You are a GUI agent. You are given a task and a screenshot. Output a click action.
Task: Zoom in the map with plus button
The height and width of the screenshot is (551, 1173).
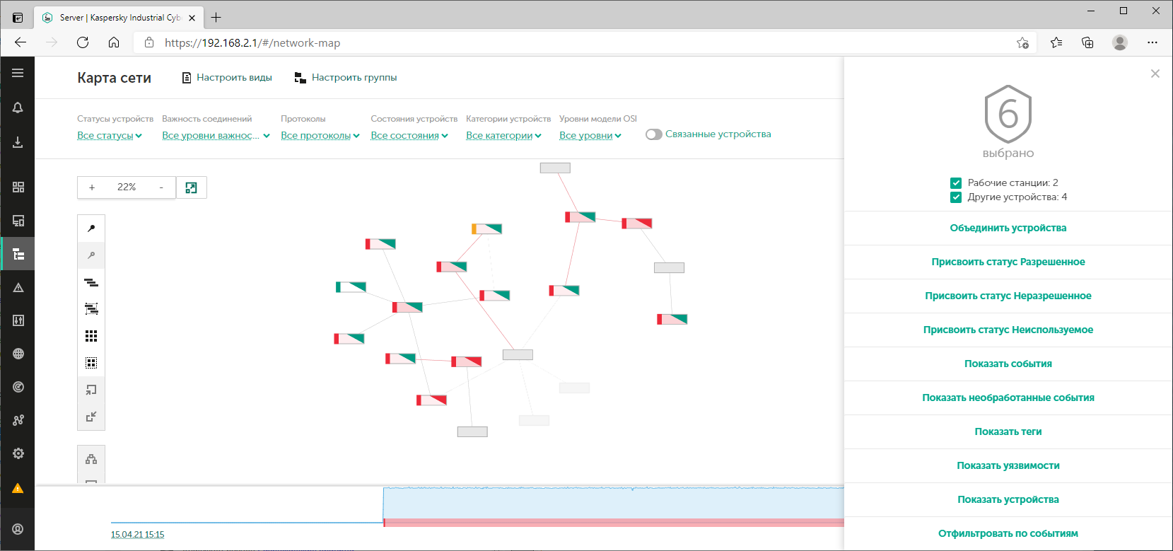pos(92,187)
